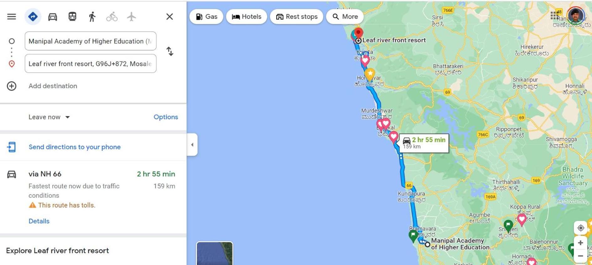Collapse the side panel arrow

coord(192,145)
